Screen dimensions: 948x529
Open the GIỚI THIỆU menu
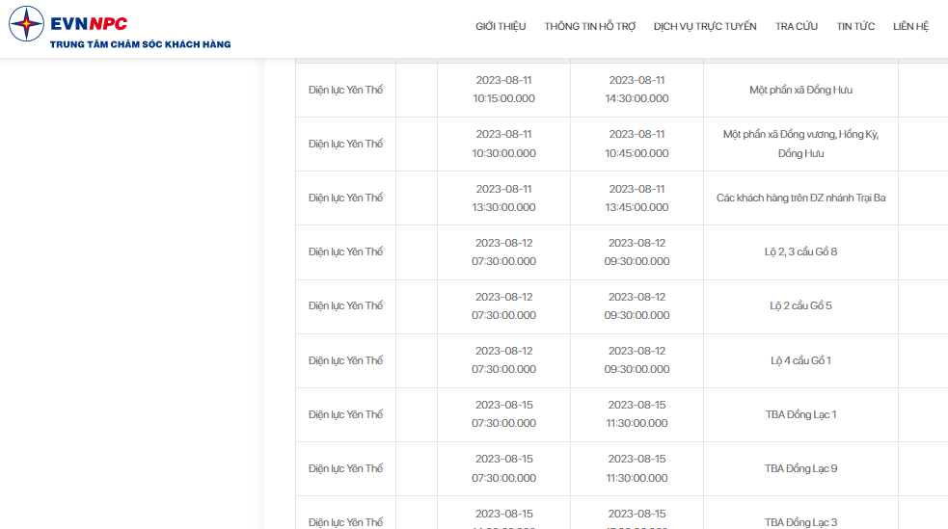[x=501, y=27]
